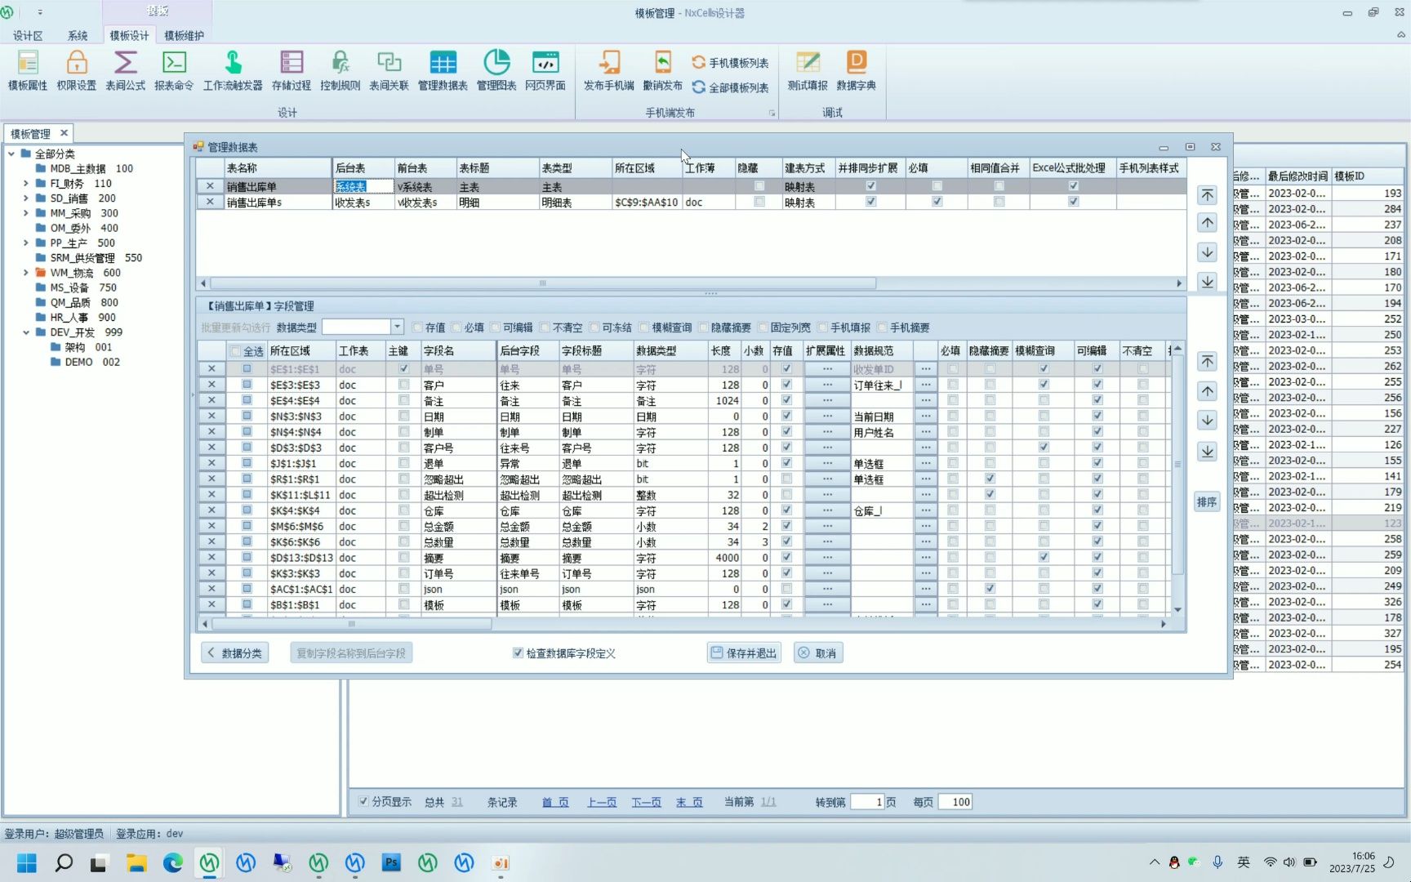Open the 数据类型 dropdown

(397, 327)
